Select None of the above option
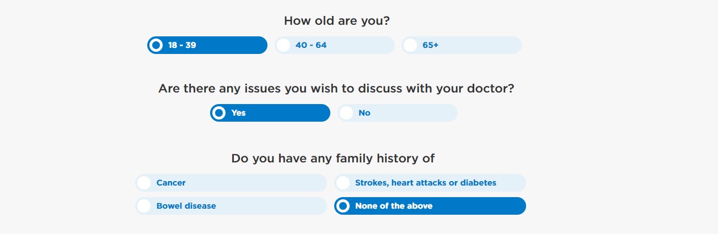Screen dimensions: 718x234 430,206
